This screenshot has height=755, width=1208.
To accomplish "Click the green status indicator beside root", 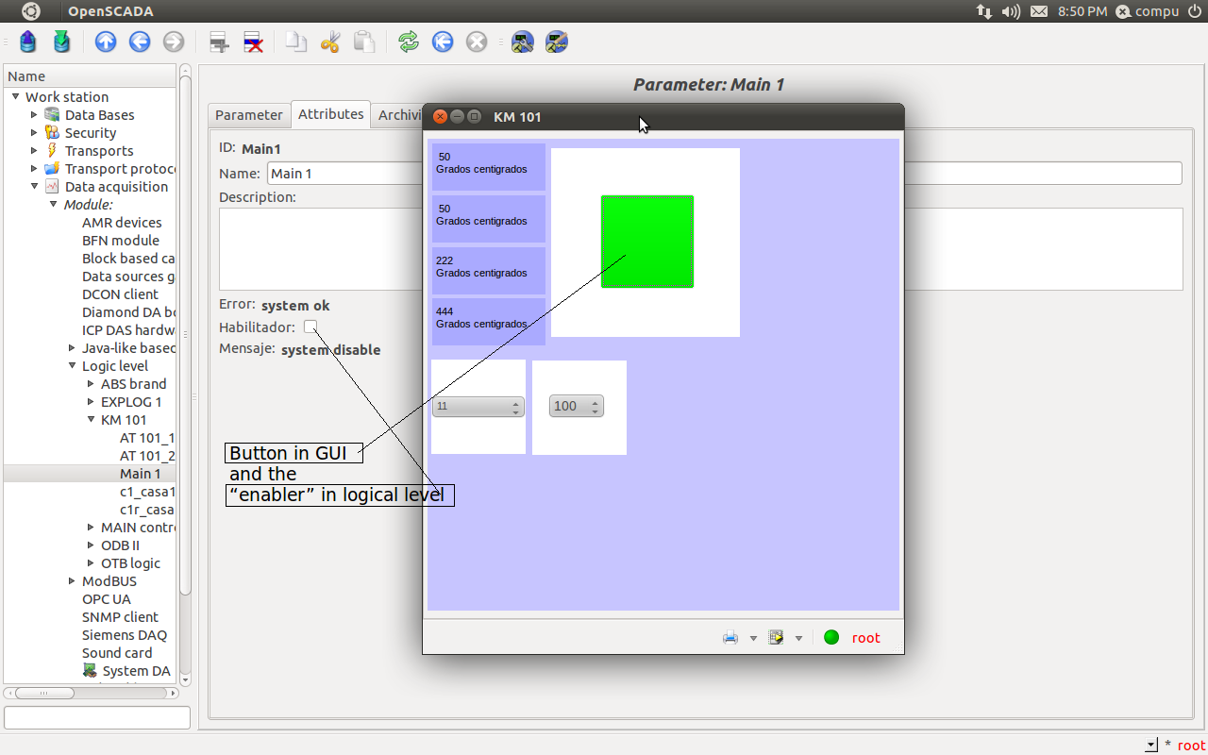I will click(831, 637).
